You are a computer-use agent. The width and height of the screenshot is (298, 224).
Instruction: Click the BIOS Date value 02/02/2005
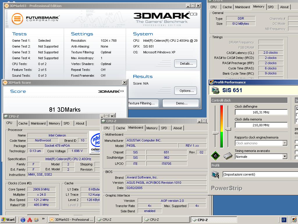[166, 188]
